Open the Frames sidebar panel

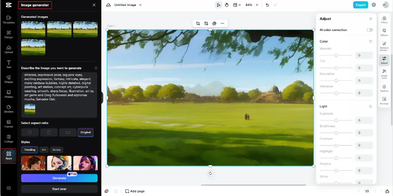(8, 124)
